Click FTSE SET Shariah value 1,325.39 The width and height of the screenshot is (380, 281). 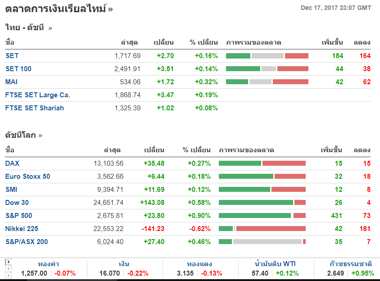127,108
